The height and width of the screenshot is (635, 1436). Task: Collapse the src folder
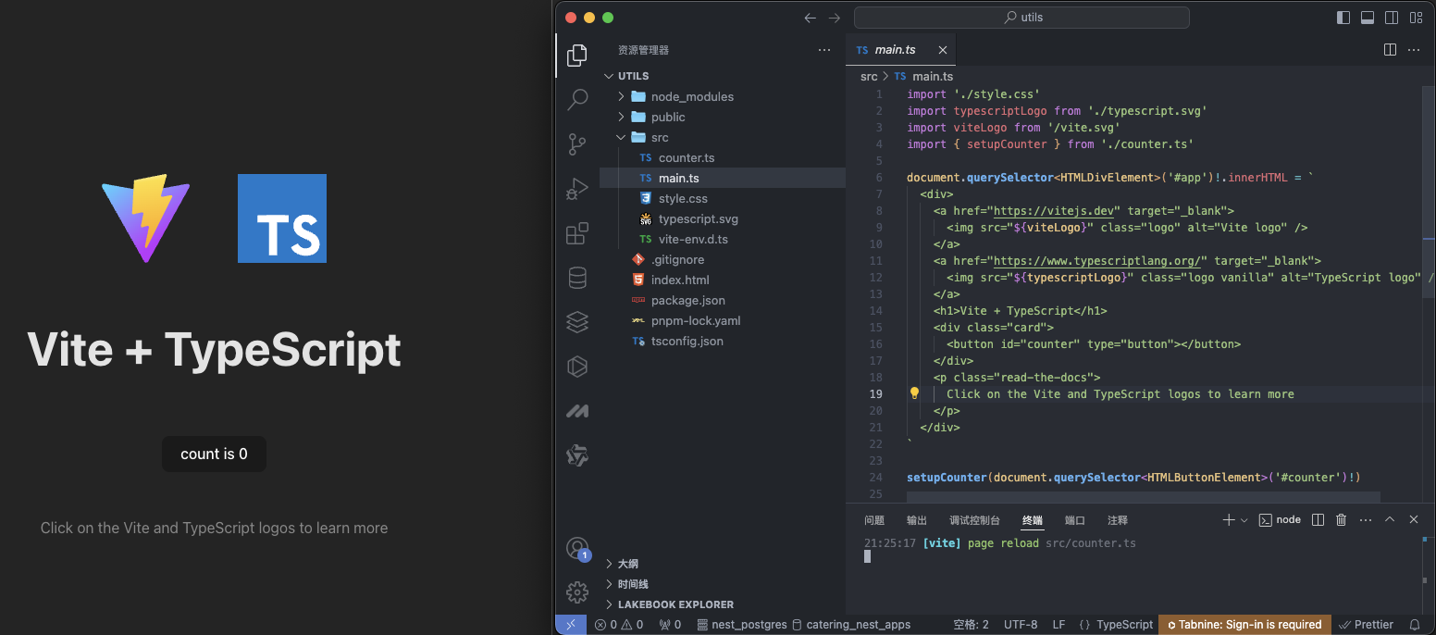click(x=622, y=137)
